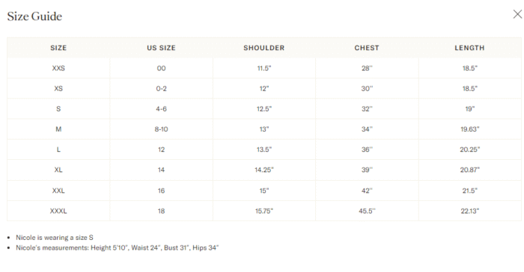The width and height of the screenshot is (524, 272).
Task: Select the L size cell
Action: [x=58, y=149]
